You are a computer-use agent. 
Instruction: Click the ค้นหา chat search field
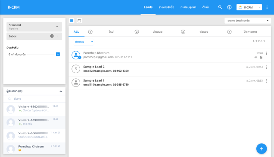34,99
